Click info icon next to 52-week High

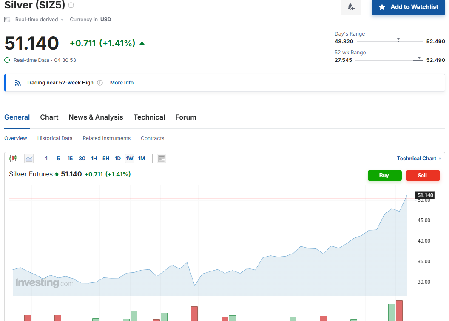[x=100, y=83]
